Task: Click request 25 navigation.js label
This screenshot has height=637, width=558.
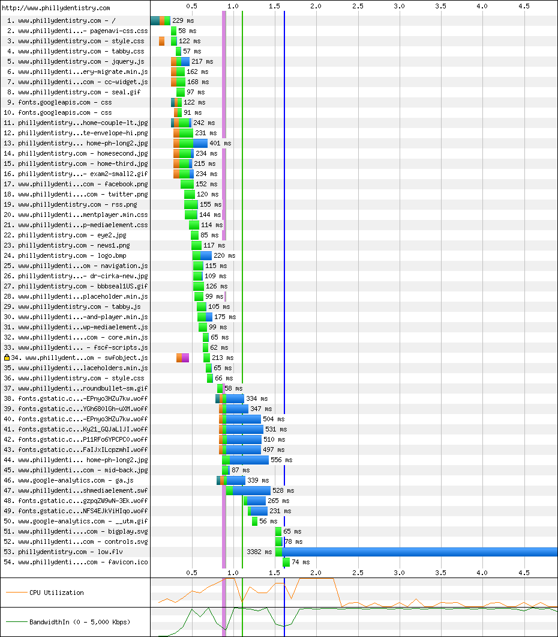Action: pos(76,266)
